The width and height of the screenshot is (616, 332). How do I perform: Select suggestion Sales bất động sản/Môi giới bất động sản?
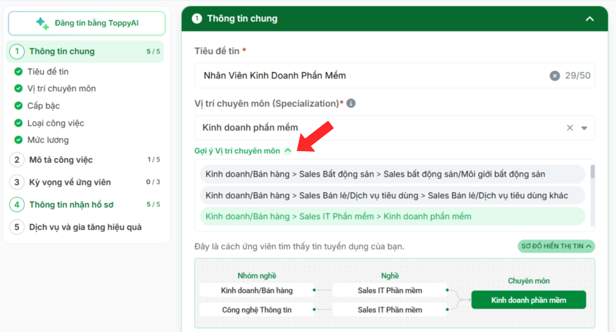392,174
